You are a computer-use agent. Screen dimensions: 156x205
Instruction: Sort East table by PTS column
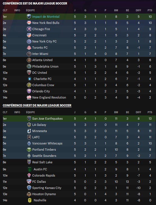(x=150, y=10)
